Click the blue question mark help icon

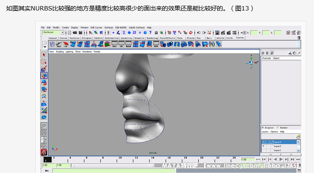click(150, 33)
